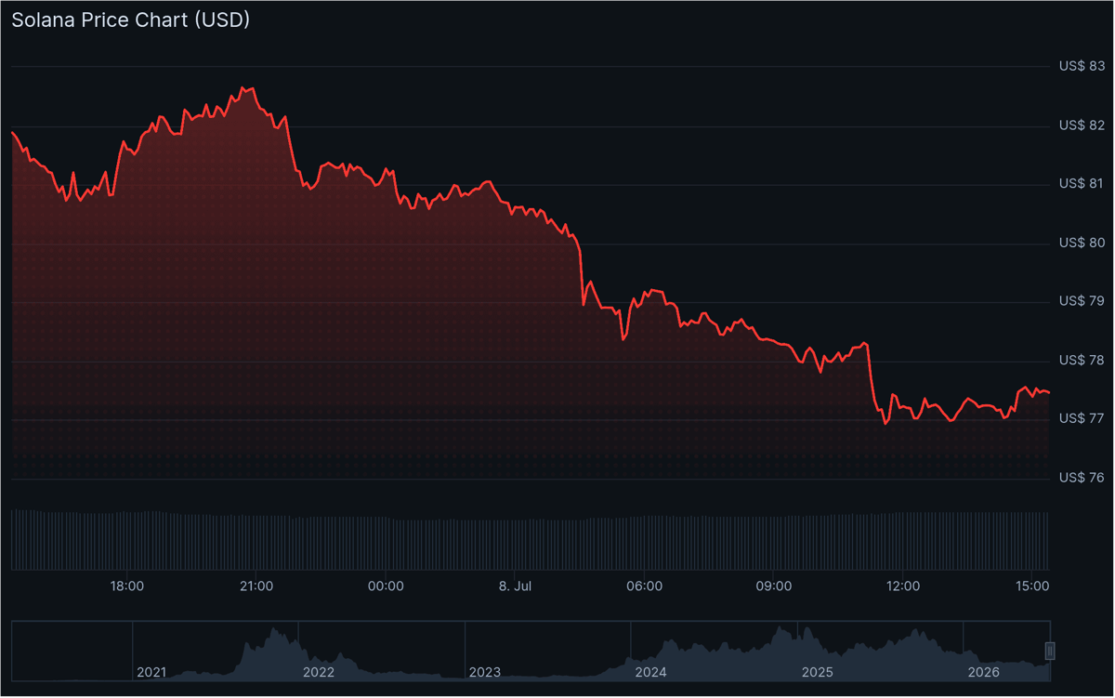Click the US$ 82 axis label
The image size is (1115, 698).
(1082, 125)
